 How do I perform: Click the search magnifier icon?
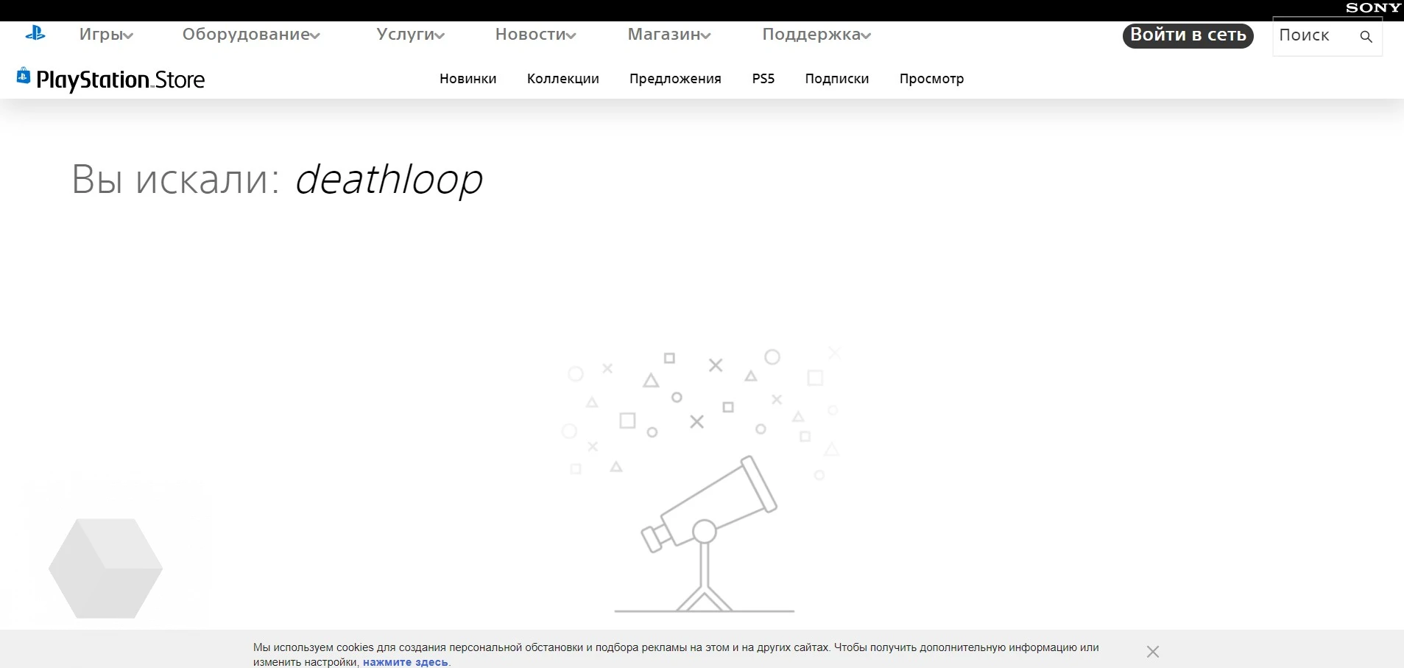point(1366,36)
